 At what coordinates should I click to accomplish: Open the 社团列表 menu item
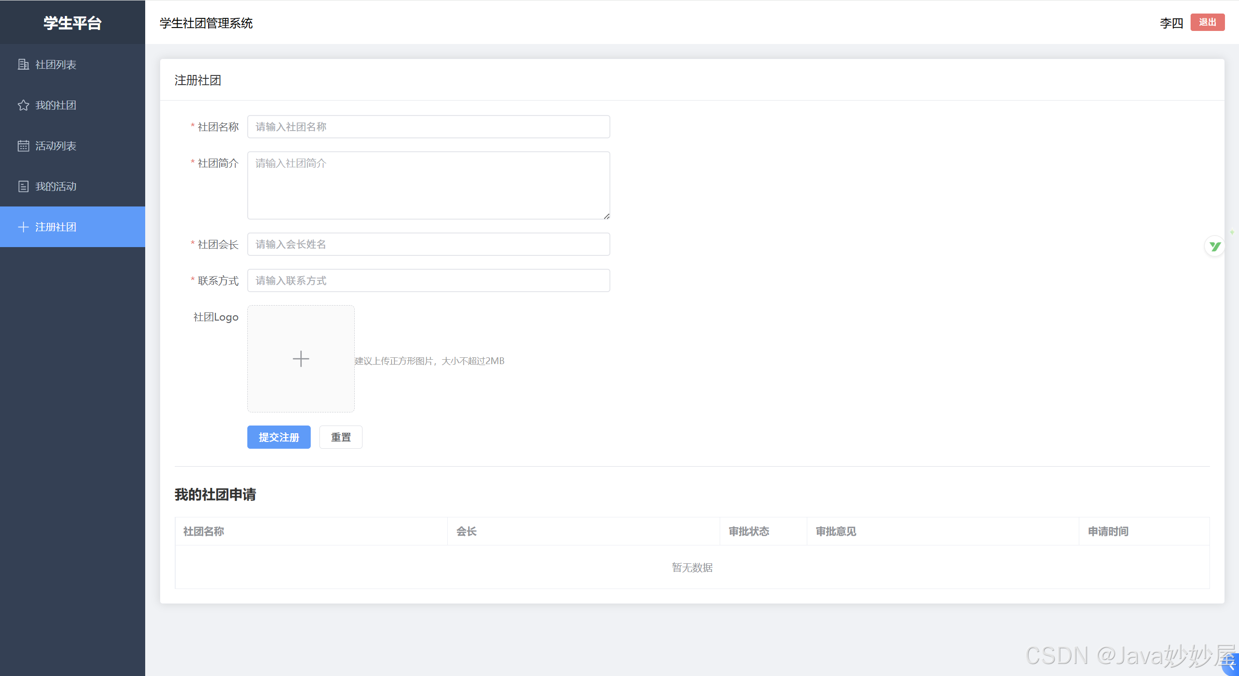point(73,64)
